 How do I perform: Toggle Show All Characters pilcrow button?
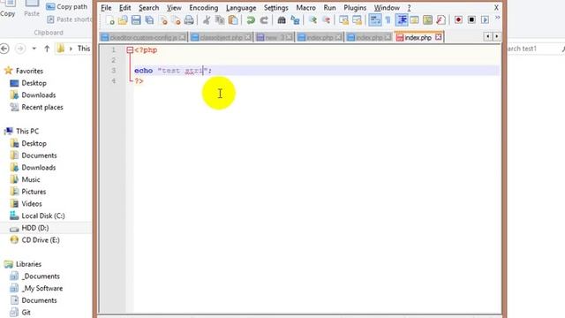388,20
